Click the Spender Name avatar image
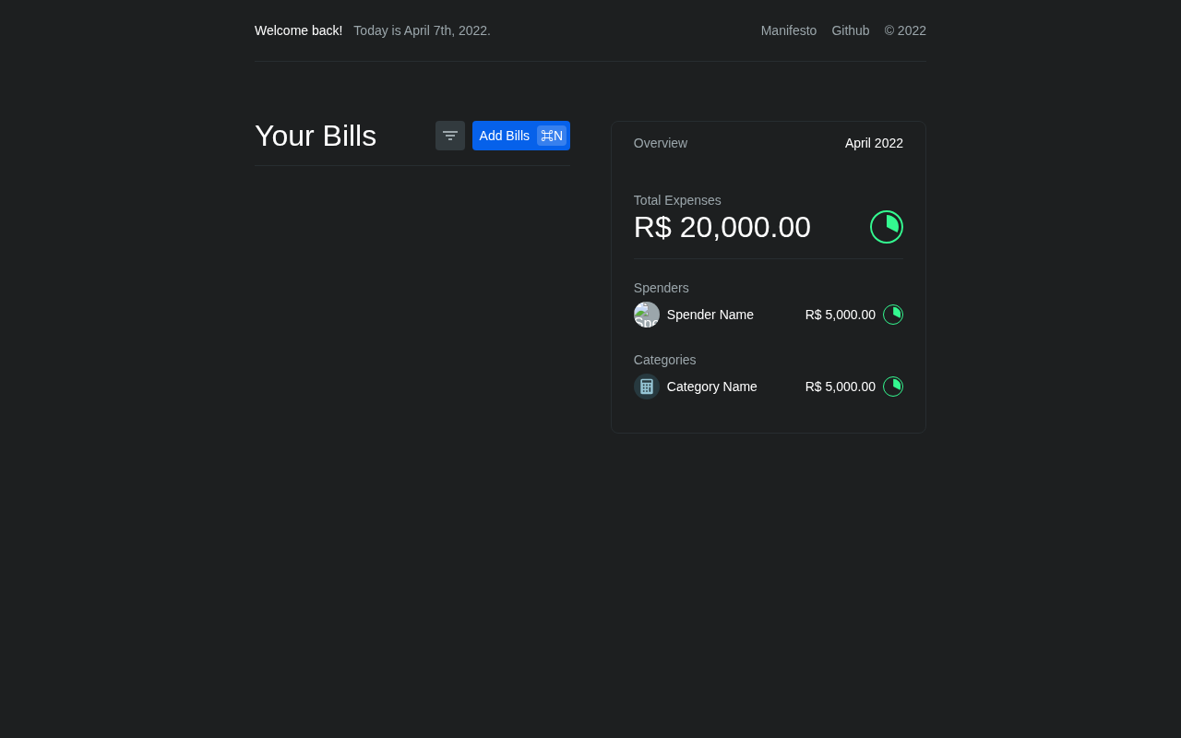Image resolution: width=1181 pixels, height=738 pixels. tap(647, 315)
